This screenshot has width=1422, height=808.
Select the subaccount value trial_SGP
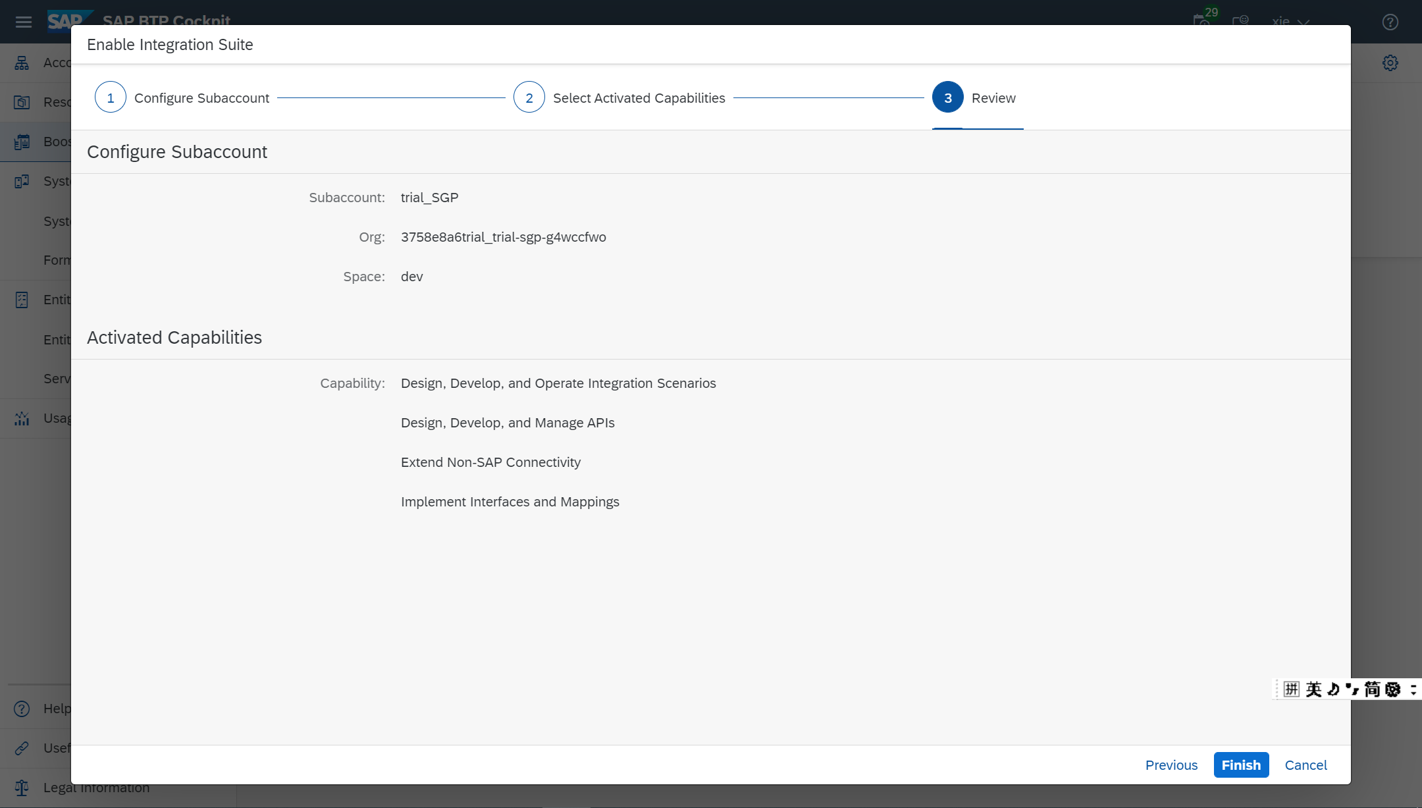click(429, 198)
